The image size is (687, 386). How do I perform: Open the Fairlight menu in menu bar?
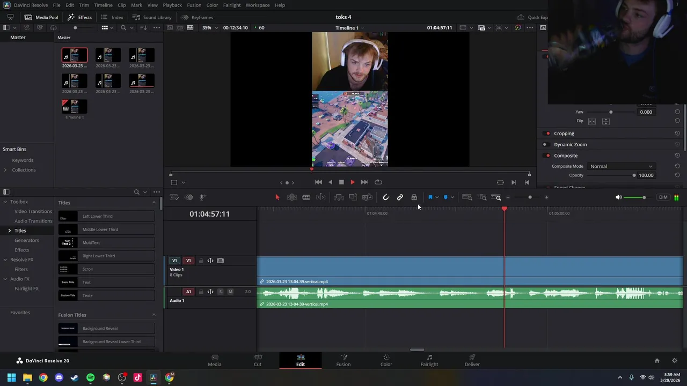coord(232,5)
